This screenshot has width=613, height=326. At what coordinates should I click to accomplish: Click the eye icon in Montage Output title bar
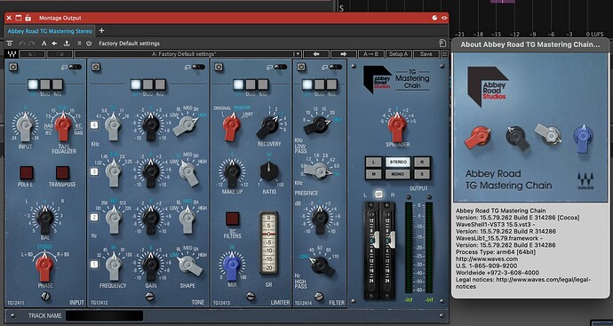444,18
